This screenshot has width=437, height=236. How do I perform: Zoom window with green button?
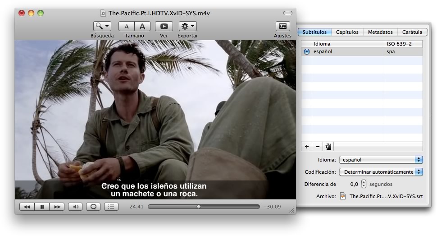point(41,13)
